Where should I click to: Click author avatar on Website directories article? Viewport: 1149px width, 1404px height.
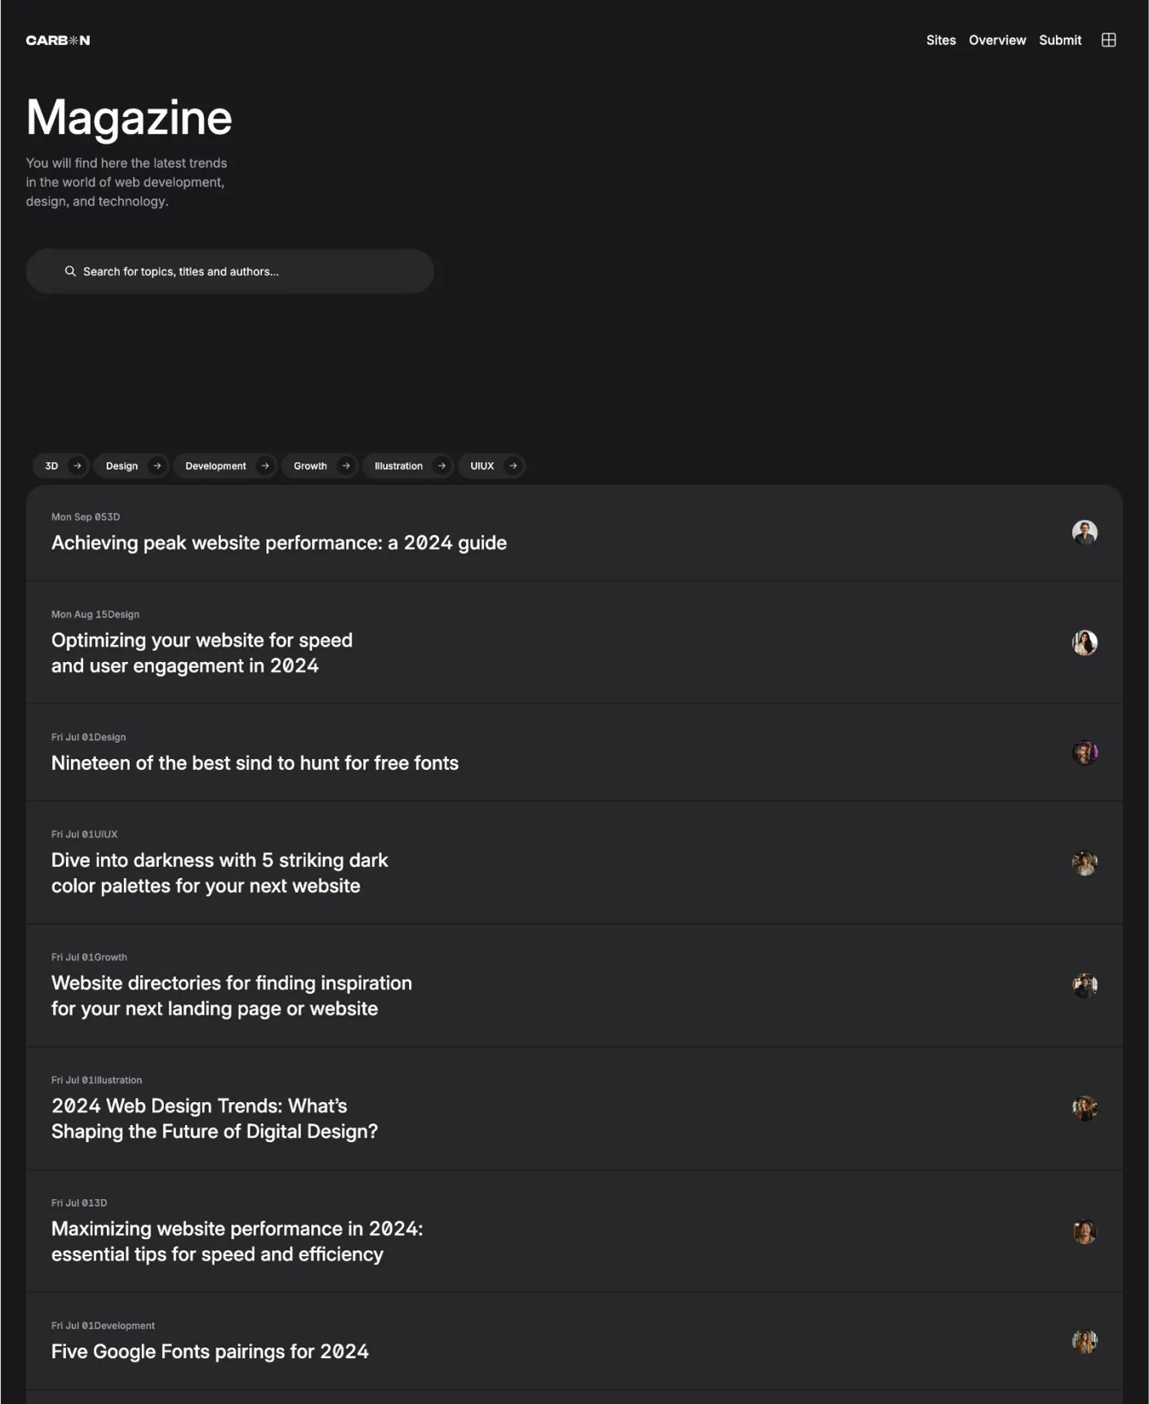pos(1085,985)
